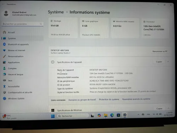Click the Renommer ce PC button
This screenshot has width=177, height=133.
click(x=160, y=51)
